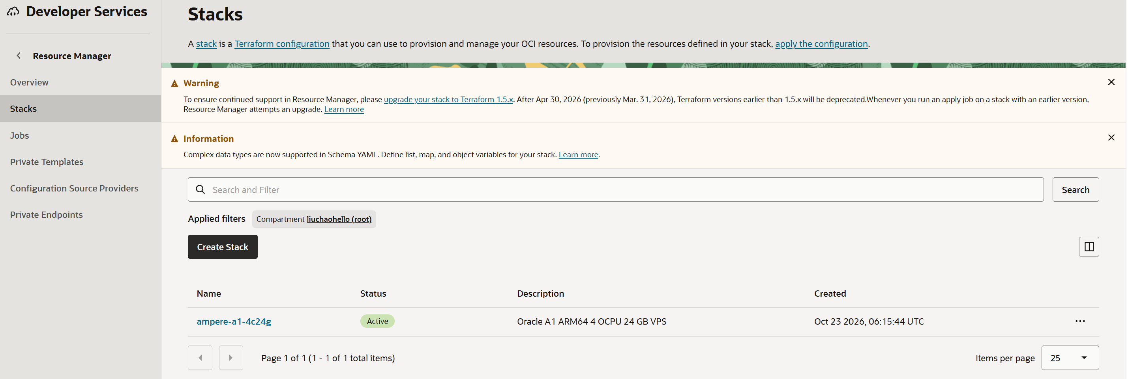Open Items per page dropdown

coord(1070,358)
